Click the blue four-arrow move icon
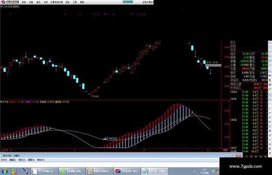272x175 pixels. [270, 84]
